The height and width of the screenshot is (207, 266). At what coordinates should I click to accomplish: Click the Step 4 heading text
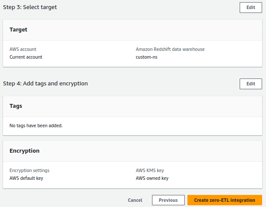coord(45,84)
